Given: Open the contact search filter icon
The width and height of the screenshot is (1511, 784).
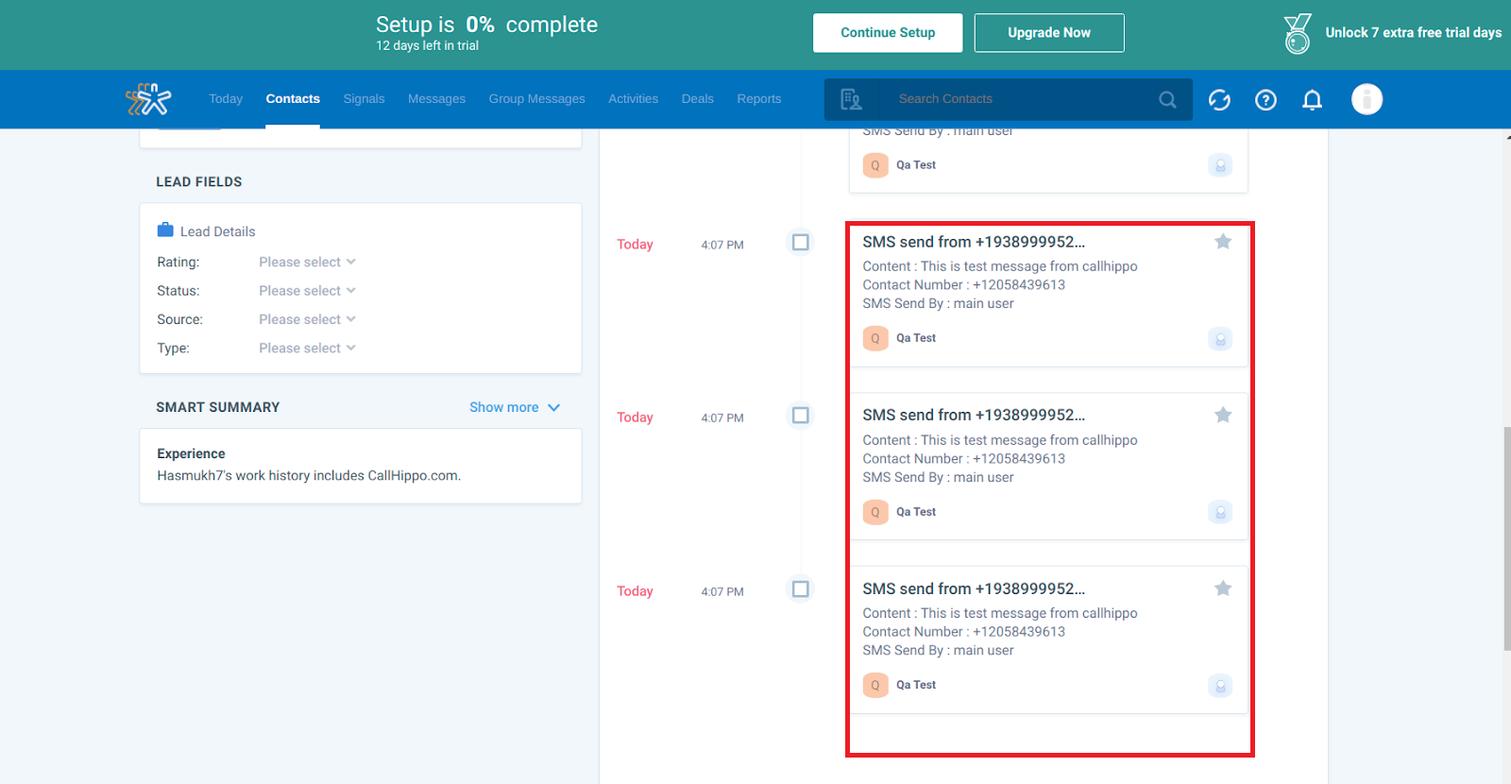Looking at the screenshot, I should 851,99.
